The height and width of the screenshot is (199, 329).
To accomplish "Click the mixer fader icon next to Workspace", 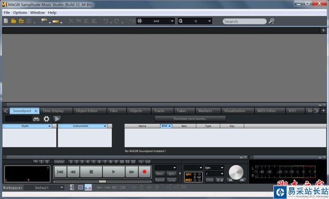I will click(72, 187).
